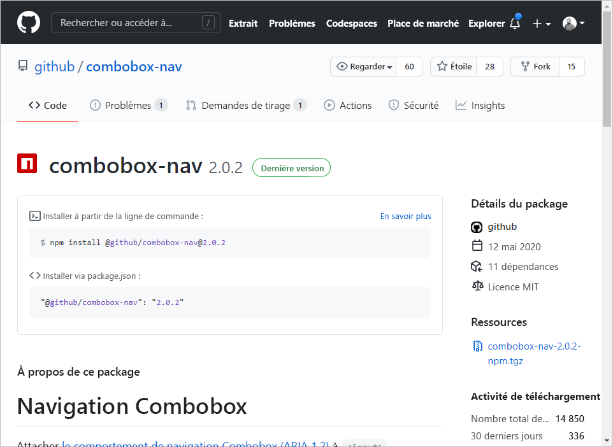Open the plus create-new dropdown
The width and height of the screenshot is (613, 447).
[541, 24]
